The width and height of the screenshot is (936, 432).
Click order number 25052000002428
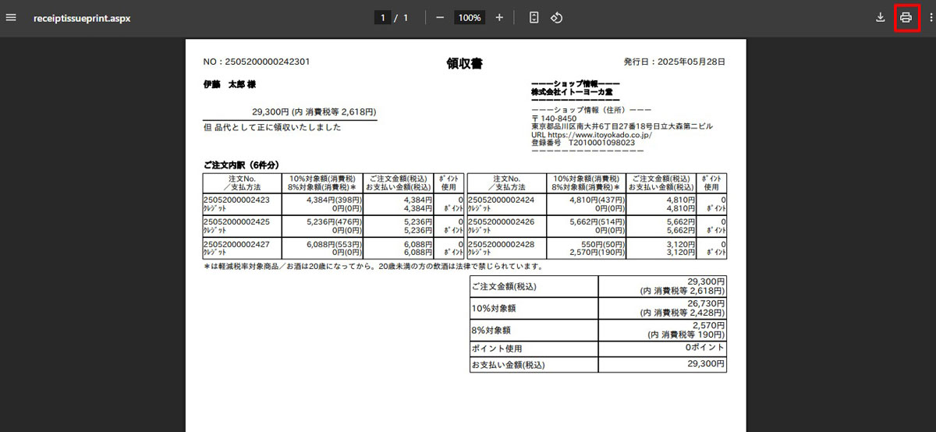pos(501,244)
